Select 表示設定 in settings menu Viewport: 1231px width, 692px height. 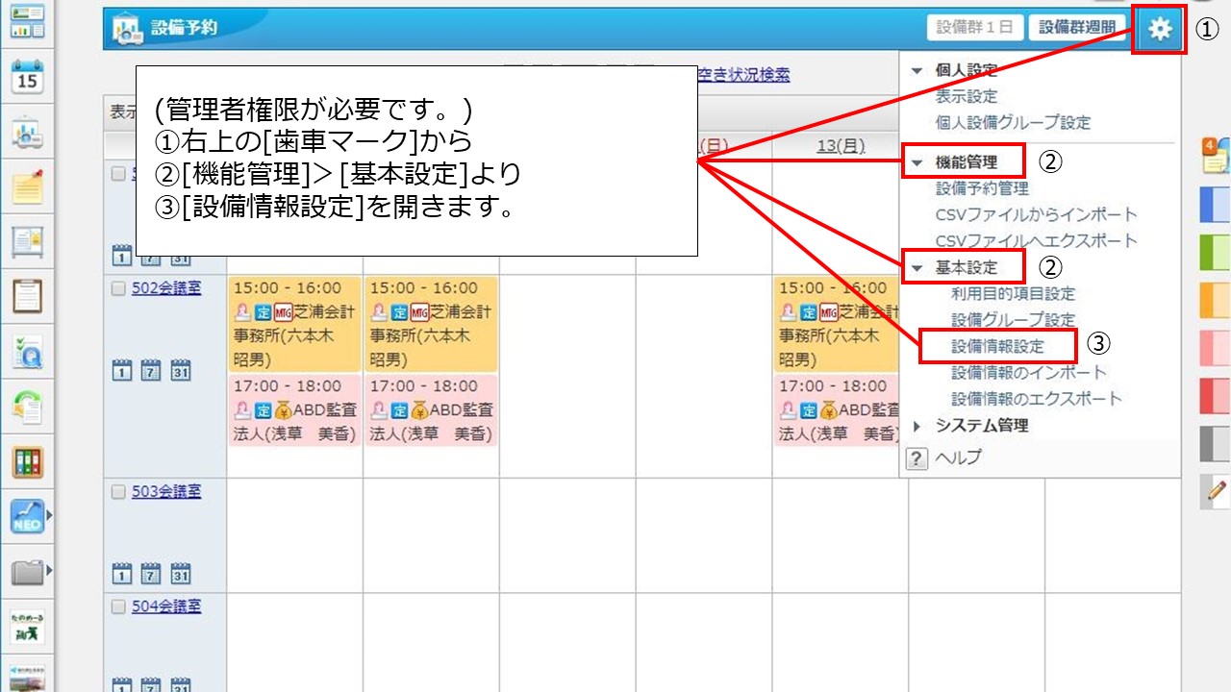(x=967, y=96)
